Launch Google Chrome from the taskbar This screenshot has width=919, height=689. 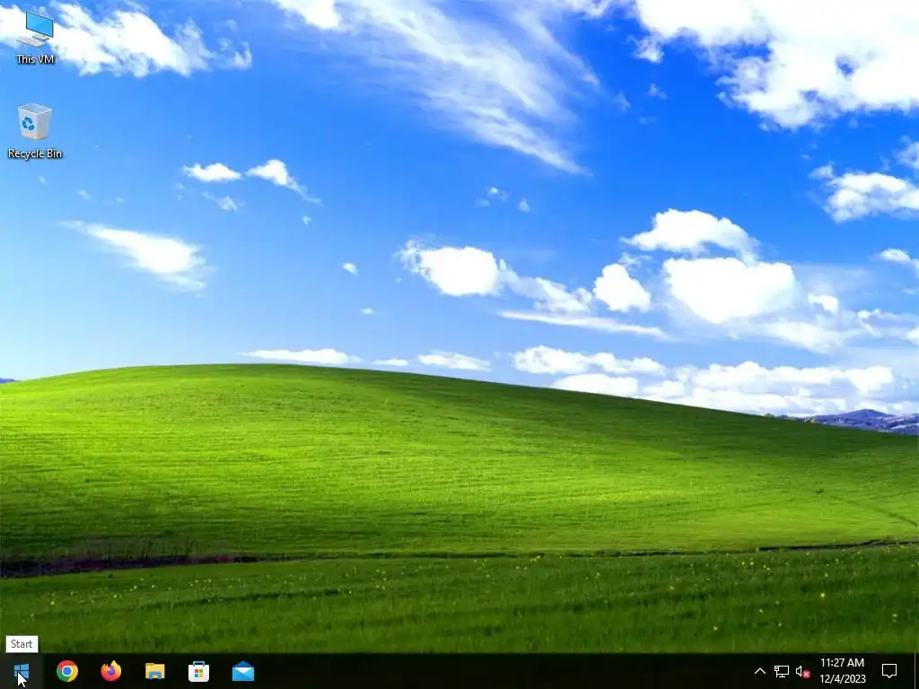[x=66, y=671]
